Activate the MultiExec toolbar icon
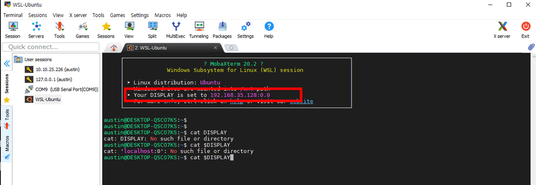 point(176,30)
